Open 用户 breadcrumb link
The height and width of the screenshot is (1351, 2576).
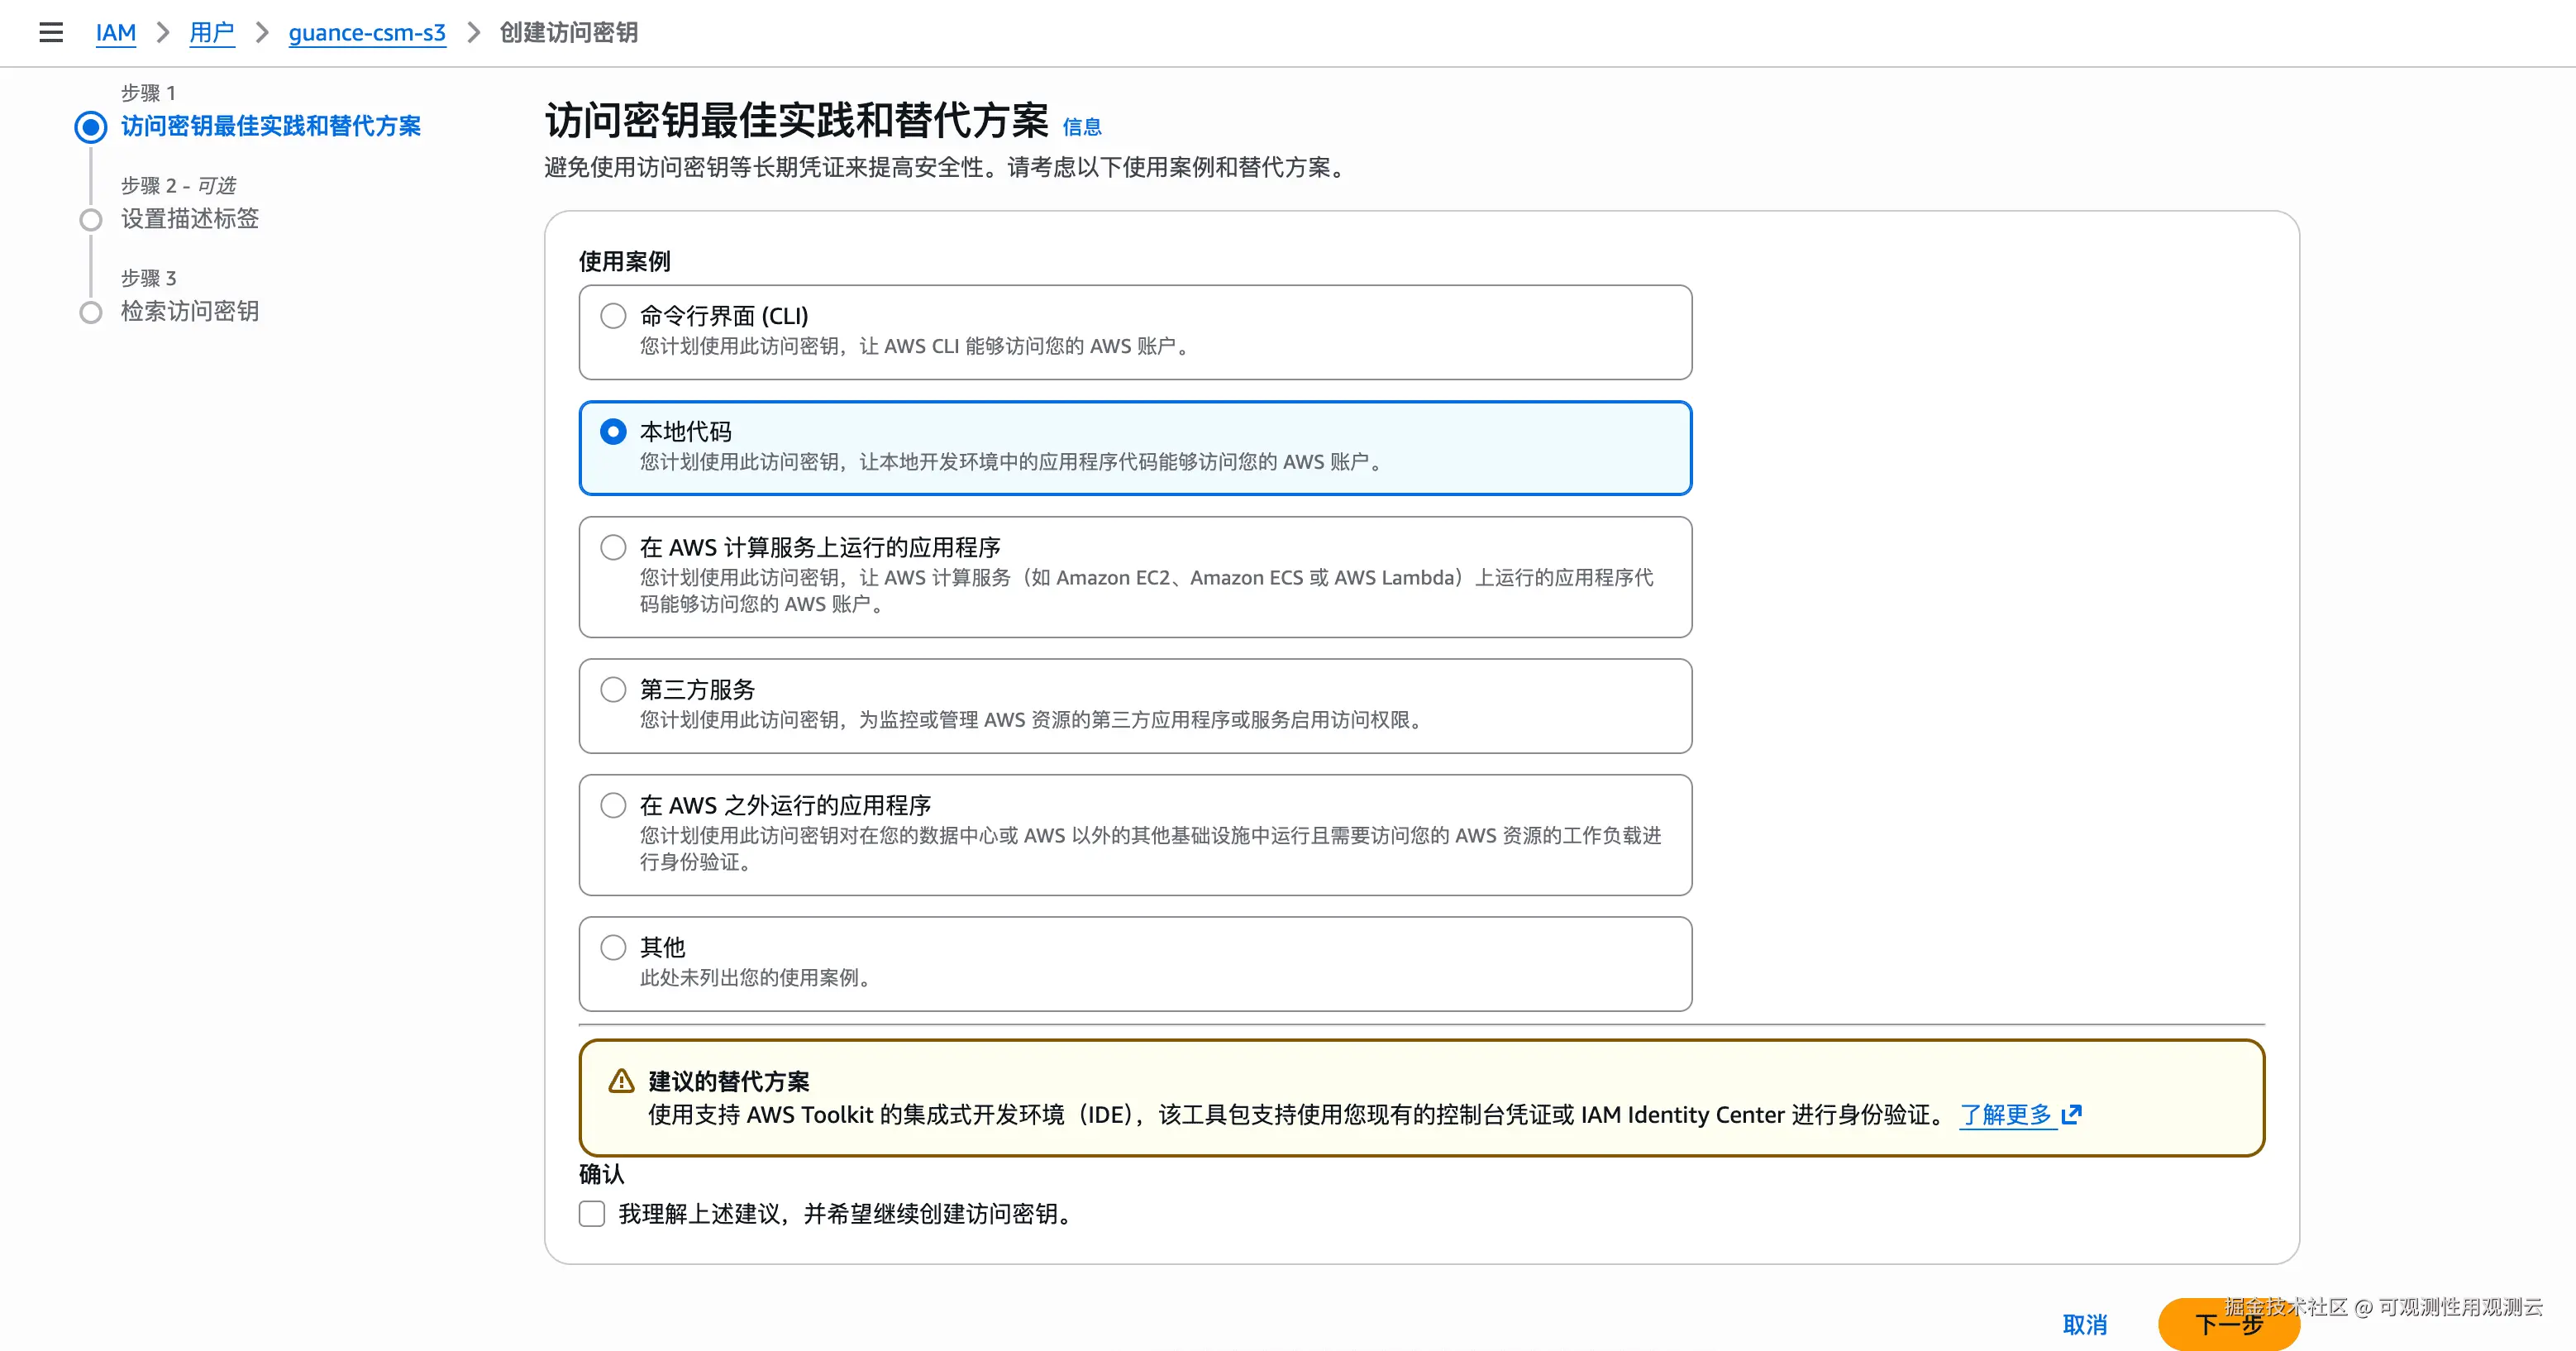212,33
